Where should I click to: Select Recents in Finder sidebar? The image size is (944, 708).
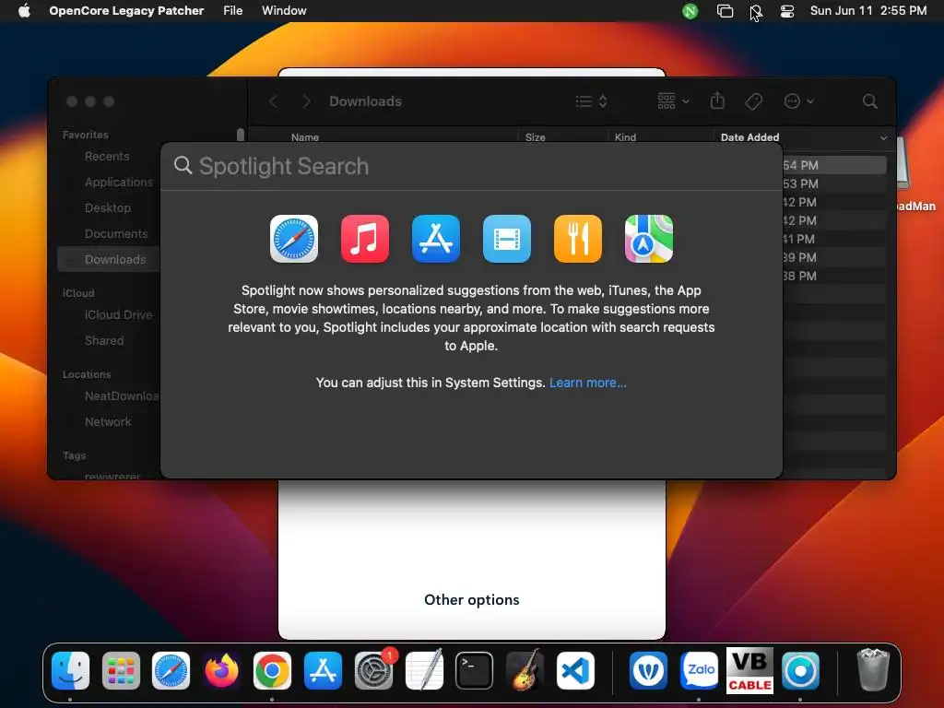click(x=107, y=157)
